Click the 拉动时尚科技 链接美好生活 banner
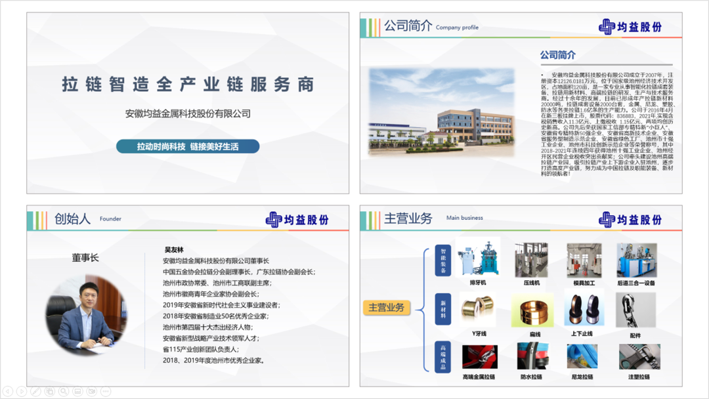The image size is (709, 399). (x=188, y=146)
